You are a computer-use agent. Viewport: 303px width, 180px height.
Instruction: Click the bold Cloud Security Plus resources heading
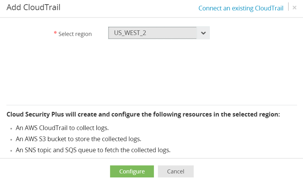pos(143,114)
